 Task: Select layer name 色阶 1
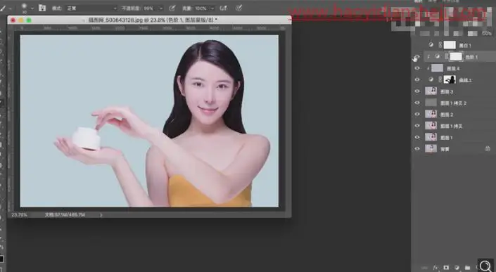471,57
